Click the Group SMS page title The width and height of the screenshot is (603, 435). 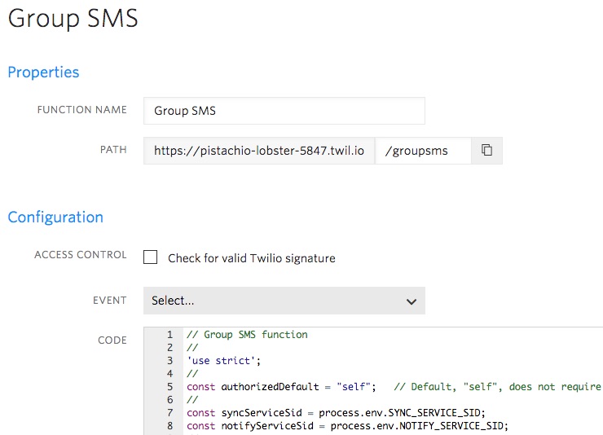tap(73, 18)
